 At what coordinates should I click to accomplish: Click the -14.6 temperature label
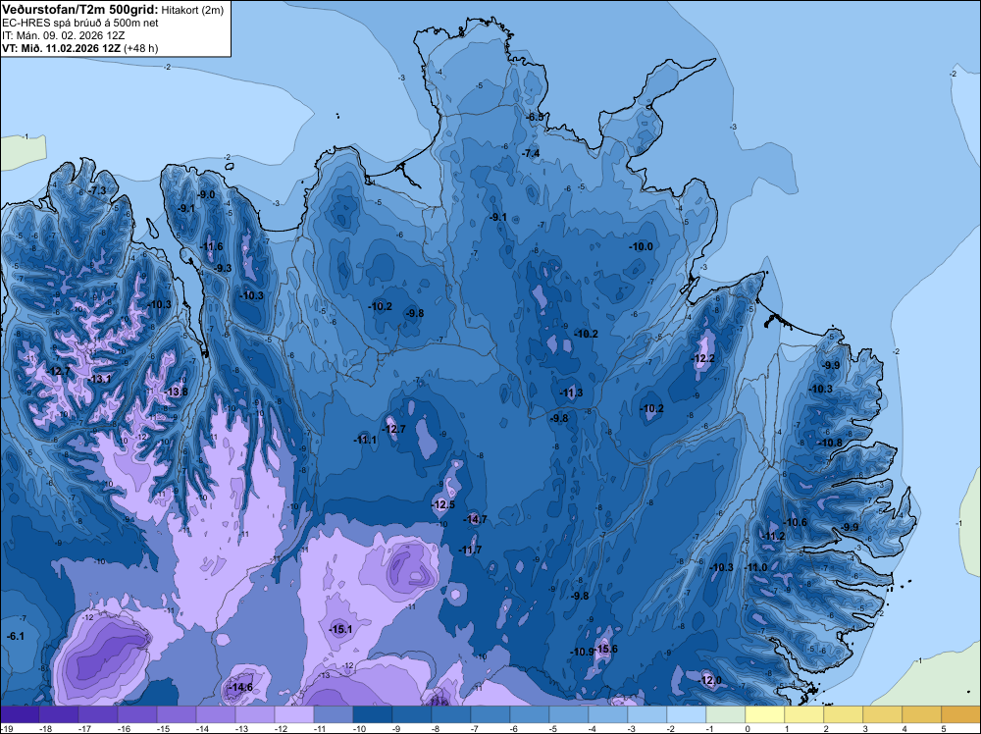[241, 687]
